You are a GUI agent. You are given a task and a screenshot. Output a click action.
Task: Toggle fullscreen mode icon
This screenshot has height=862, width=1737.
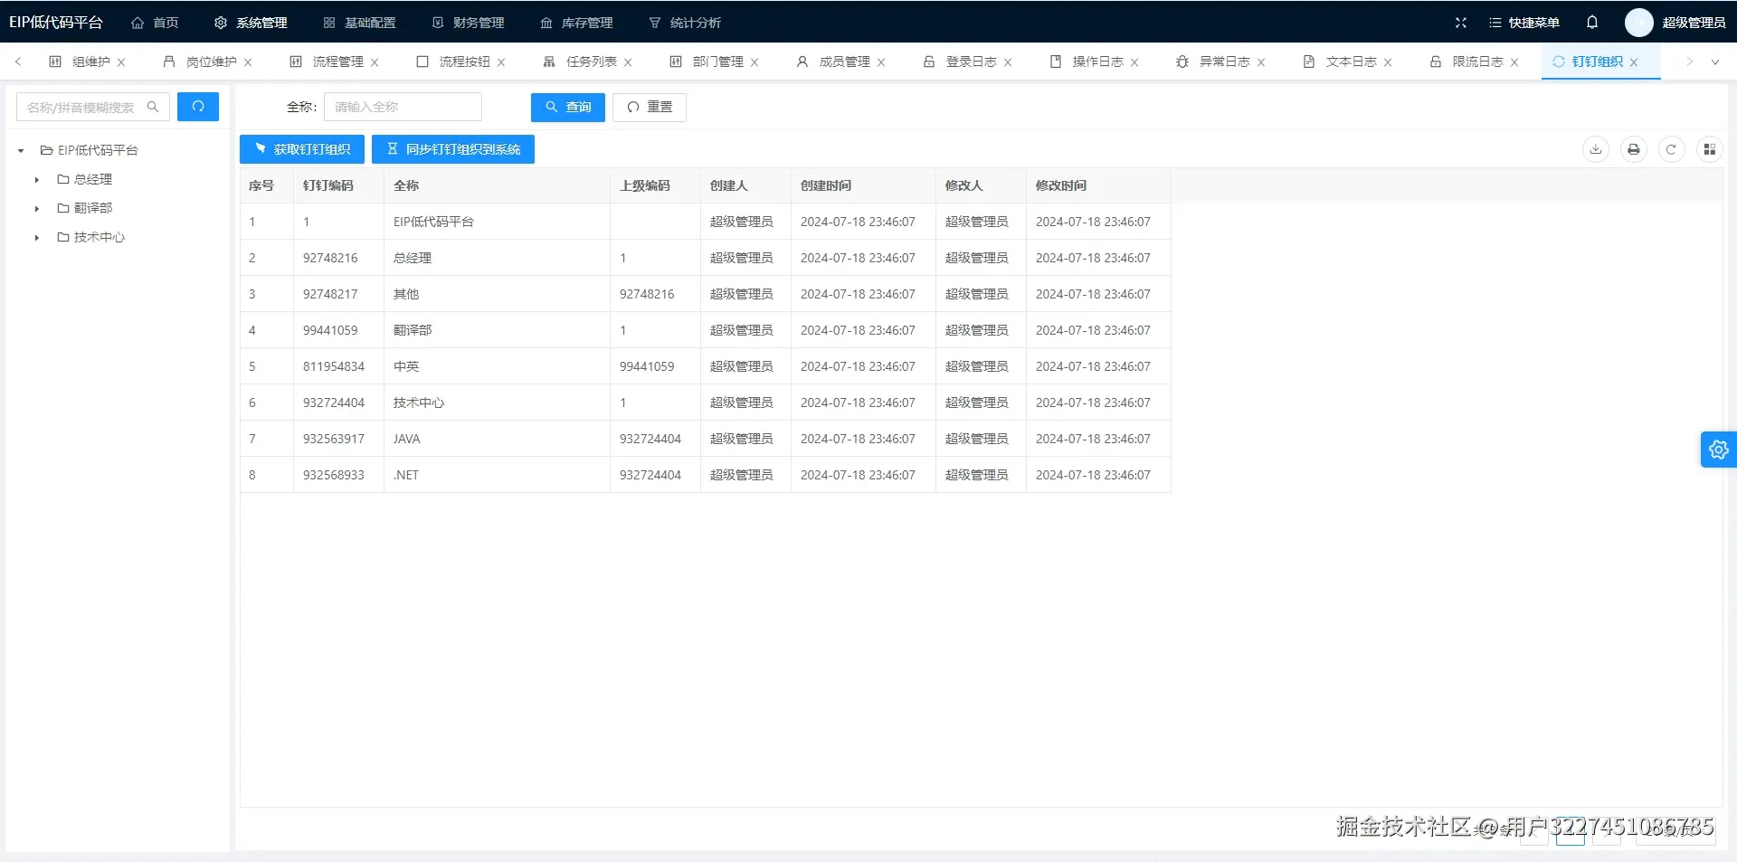[1461, 23]
